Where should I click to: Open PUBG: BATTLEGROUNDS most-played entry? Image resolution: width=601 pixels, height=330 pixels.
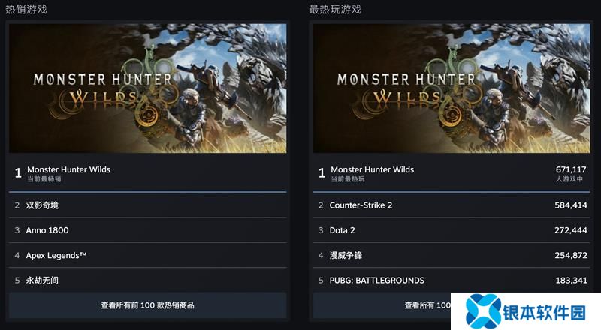[452, 280]
